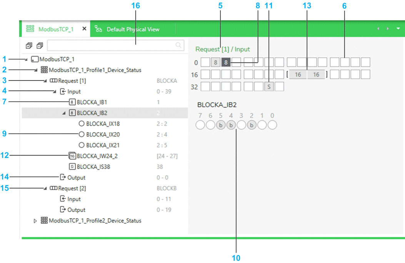Image resolution: width=405 pixels, height=263 pixels.
Task: Click the bit circle icon beside BLOCKA_IX21
Action: pyautogui.click(x=82, y=145)
